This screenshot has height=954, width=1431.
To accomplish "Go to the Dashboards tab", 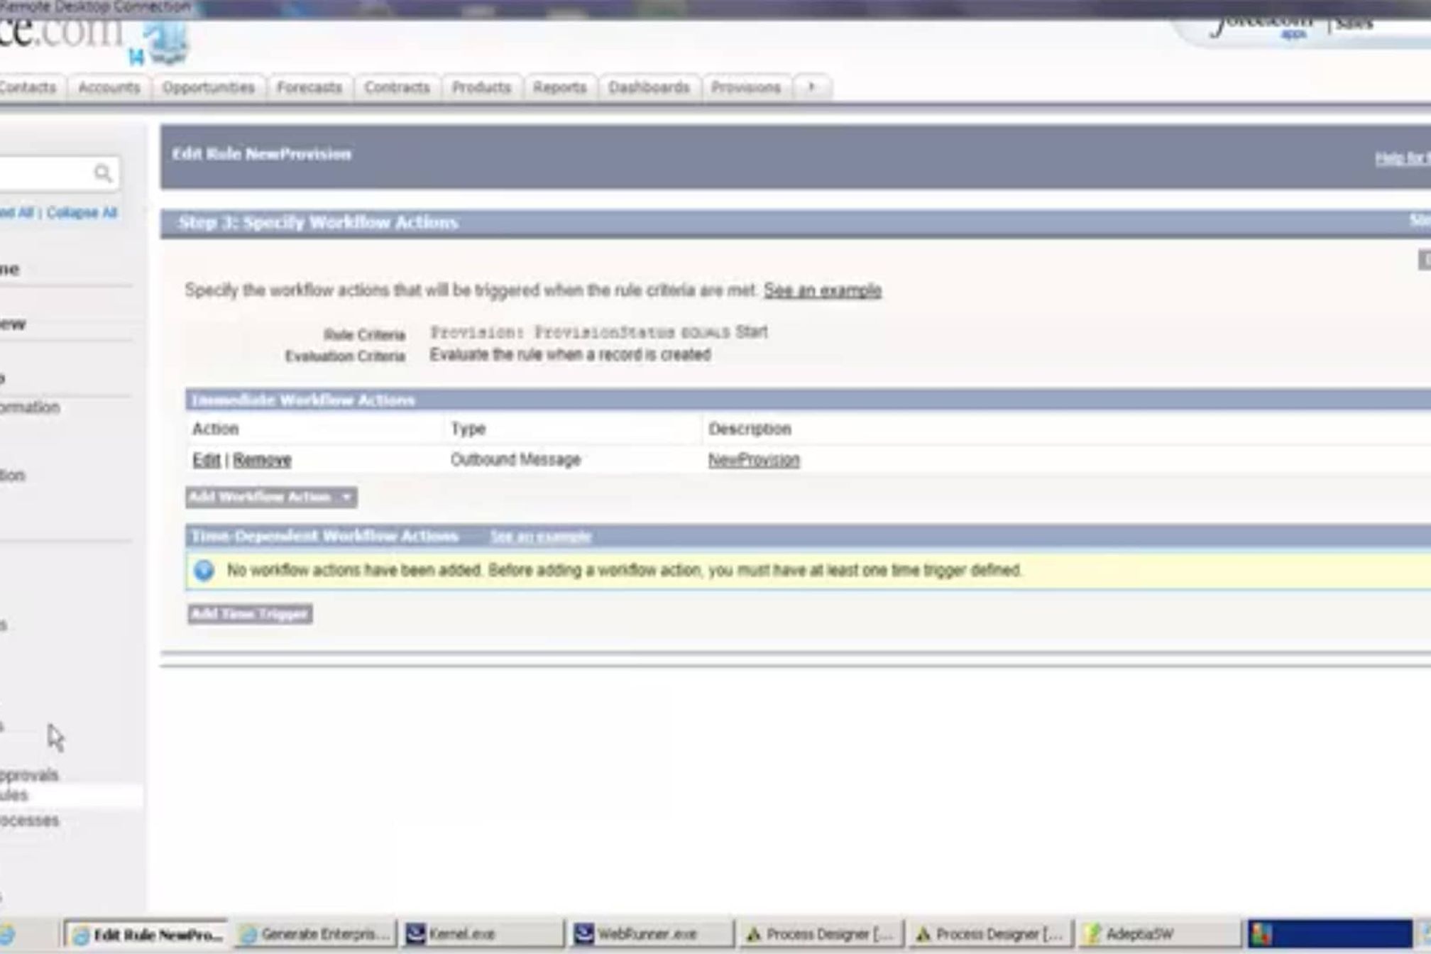I will coord(649,87).
